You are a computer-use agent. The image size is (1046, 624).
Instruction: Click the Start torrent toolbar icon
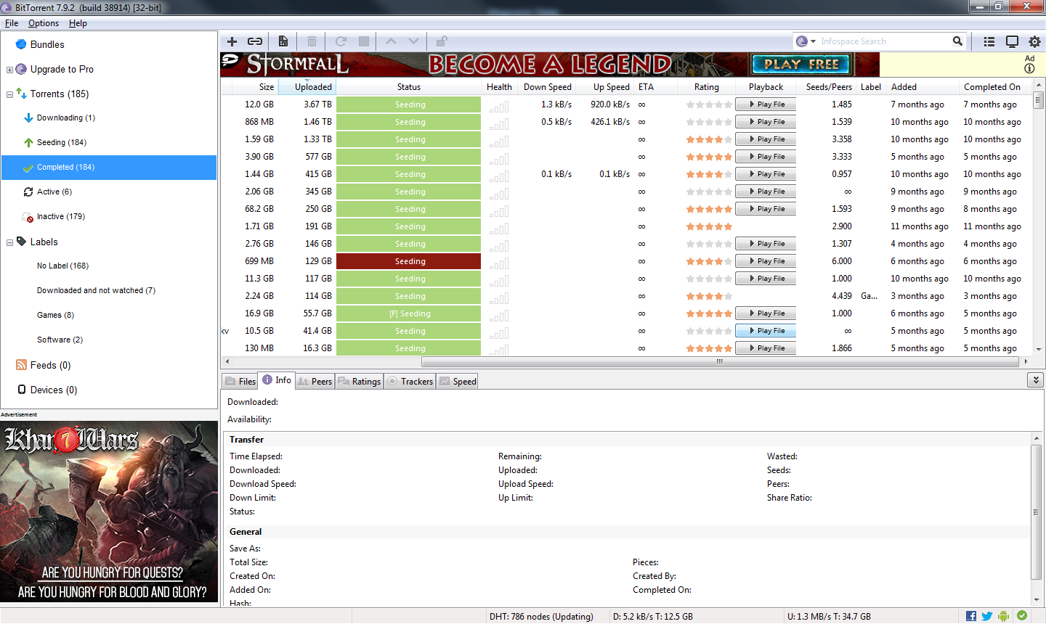[x=341, y=41]
